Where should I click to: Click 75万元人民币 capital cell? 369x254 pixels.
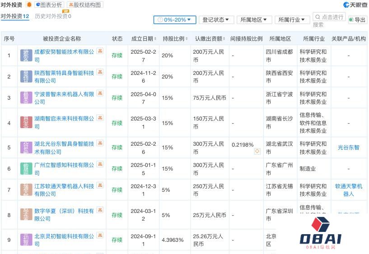pyautogui.click(x=210, y=98)
